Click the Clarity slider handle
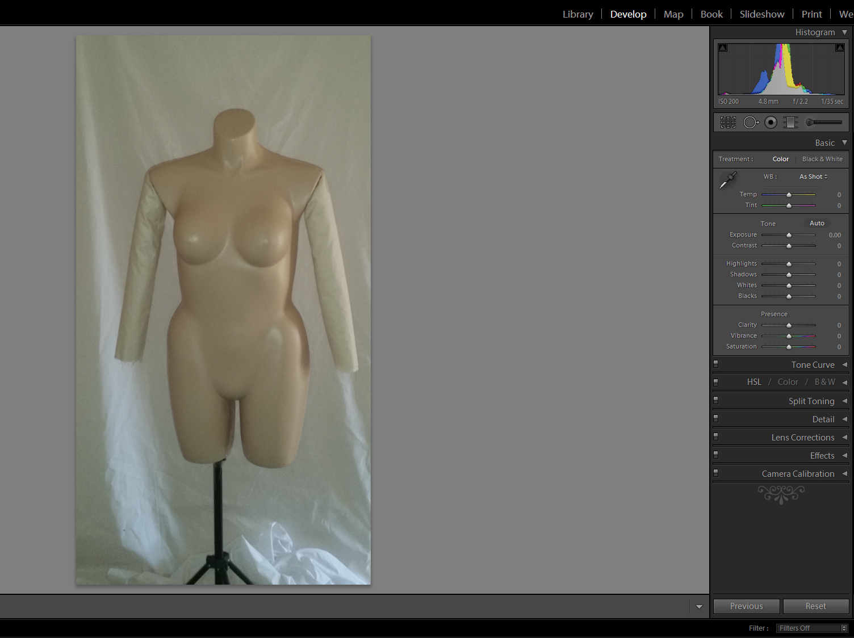Image resolution: width=854 pixels, height=638 pixels. [x=789, y=325]
